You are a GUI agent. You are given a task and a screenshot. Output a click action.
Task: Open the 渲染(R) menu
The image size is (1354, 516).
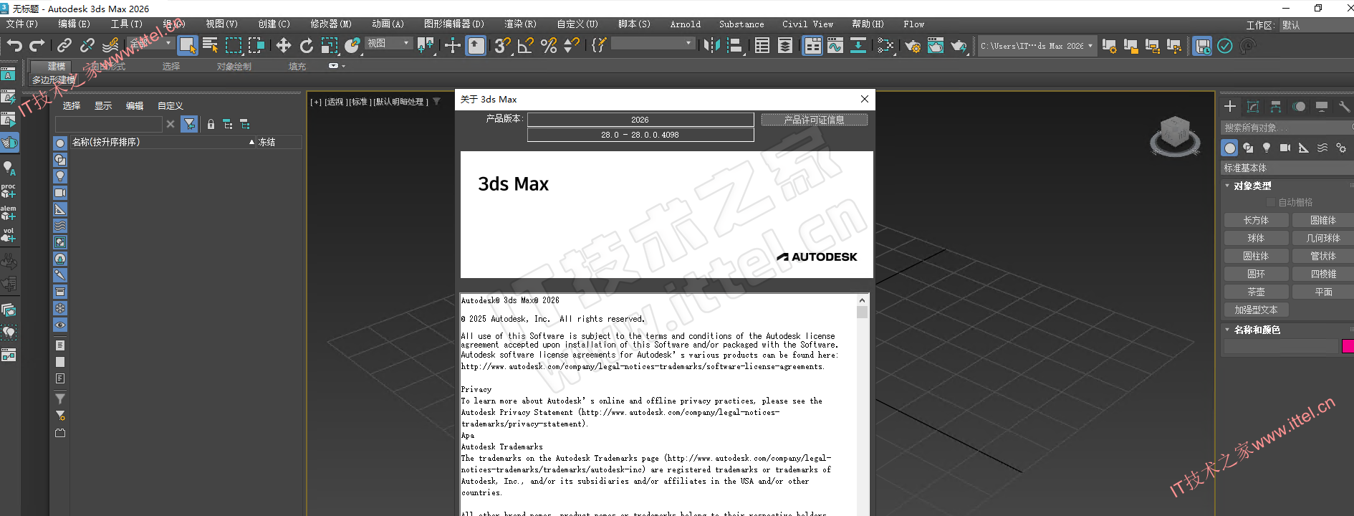(520, 24)
